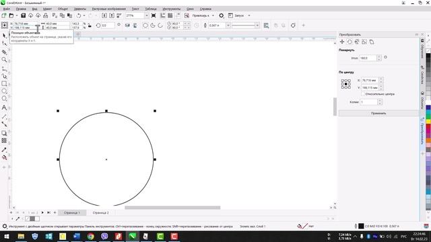This screenshot has width=431, height=242.
Task: Click the Export icon in toolbar
Action: point(112,15)
